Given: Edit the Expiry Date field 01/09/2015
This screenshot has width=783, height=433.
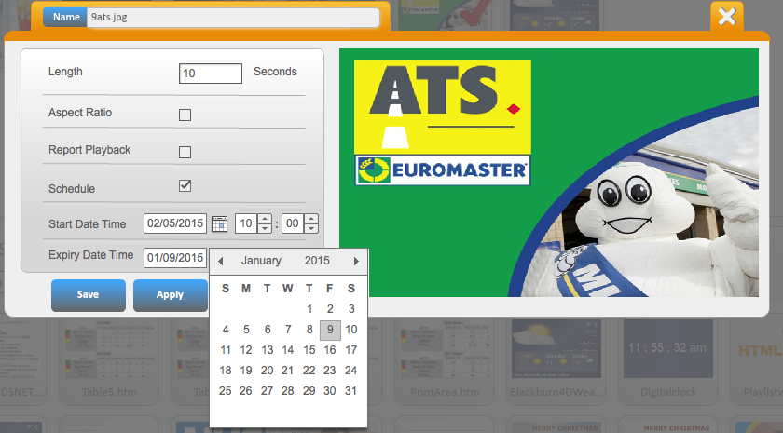Looking at the screenshot, I should click(175, 258).
